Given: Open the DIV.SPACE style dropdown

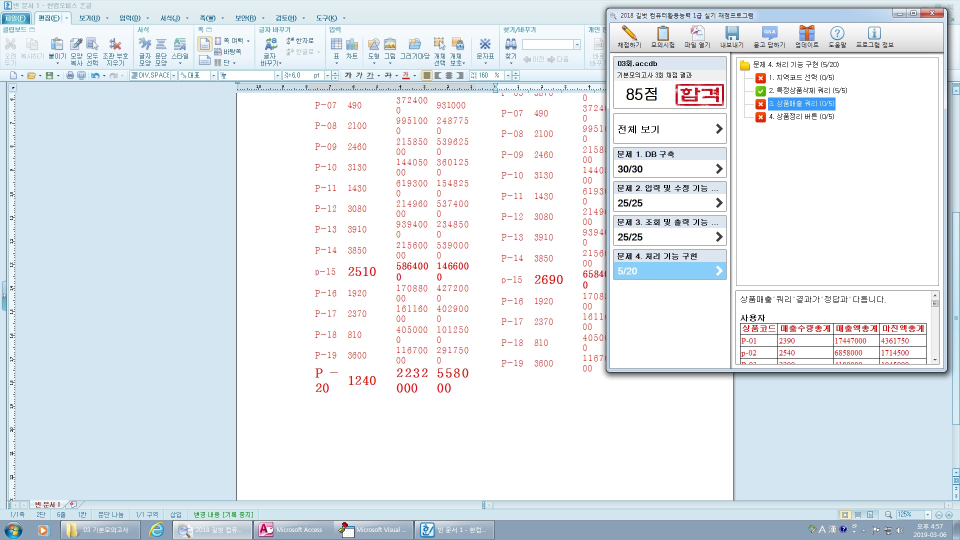Looking at the screenshot, I should [x=173, y=75].
